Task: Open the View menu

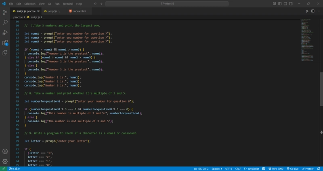Action: coord(42,4)
